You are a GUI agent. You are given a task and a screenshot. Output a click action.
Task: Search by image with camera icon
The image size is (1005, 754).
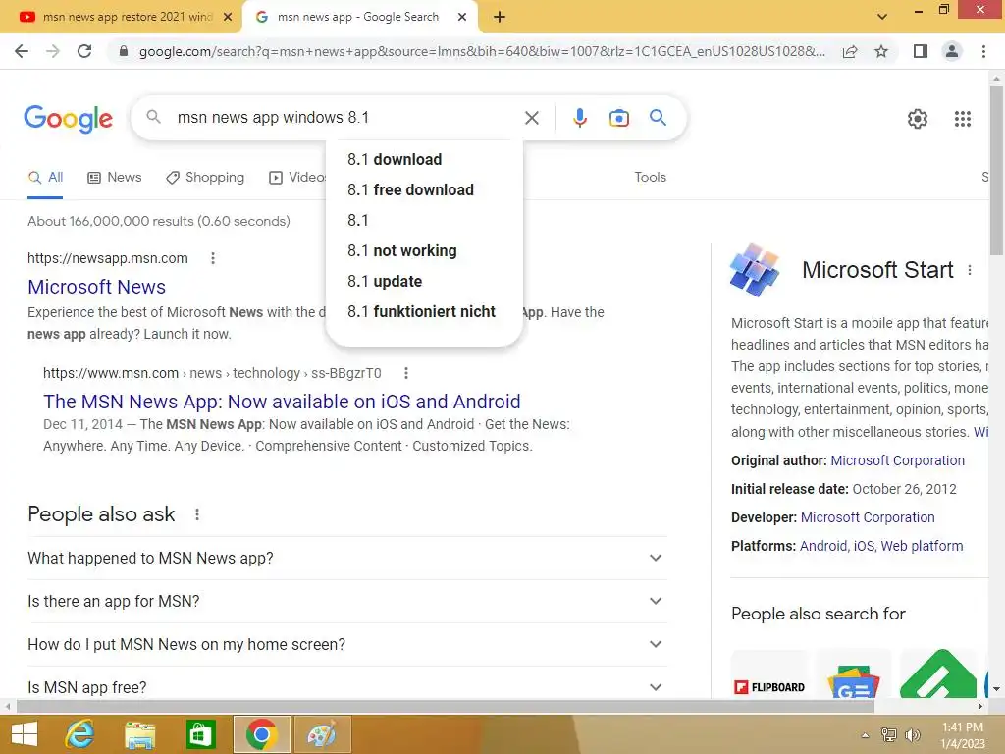tap(618, 118)
